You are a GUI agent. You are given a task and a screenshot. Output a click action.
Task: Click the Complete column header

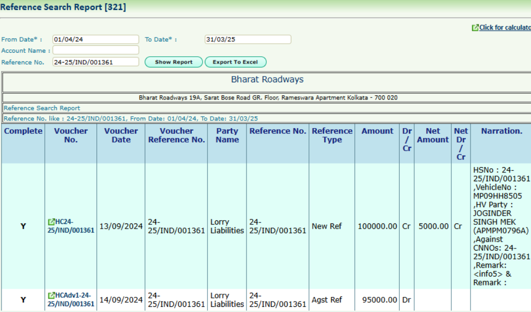23,131
